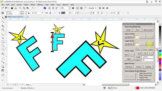162x91 pixels.
Task: Select the Crop tool
Action: pos(3,26)
